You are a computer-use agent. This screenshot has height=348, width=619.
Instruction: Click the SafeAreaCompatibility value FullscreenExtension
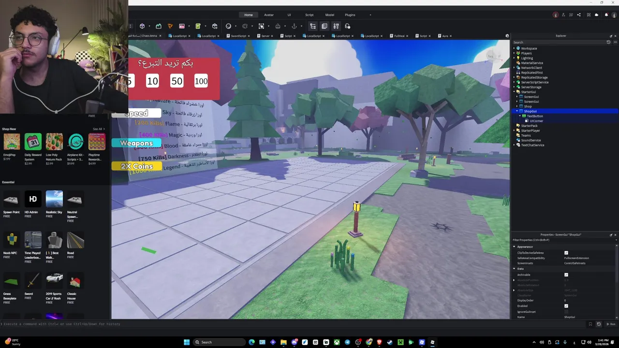click(576, 258)
